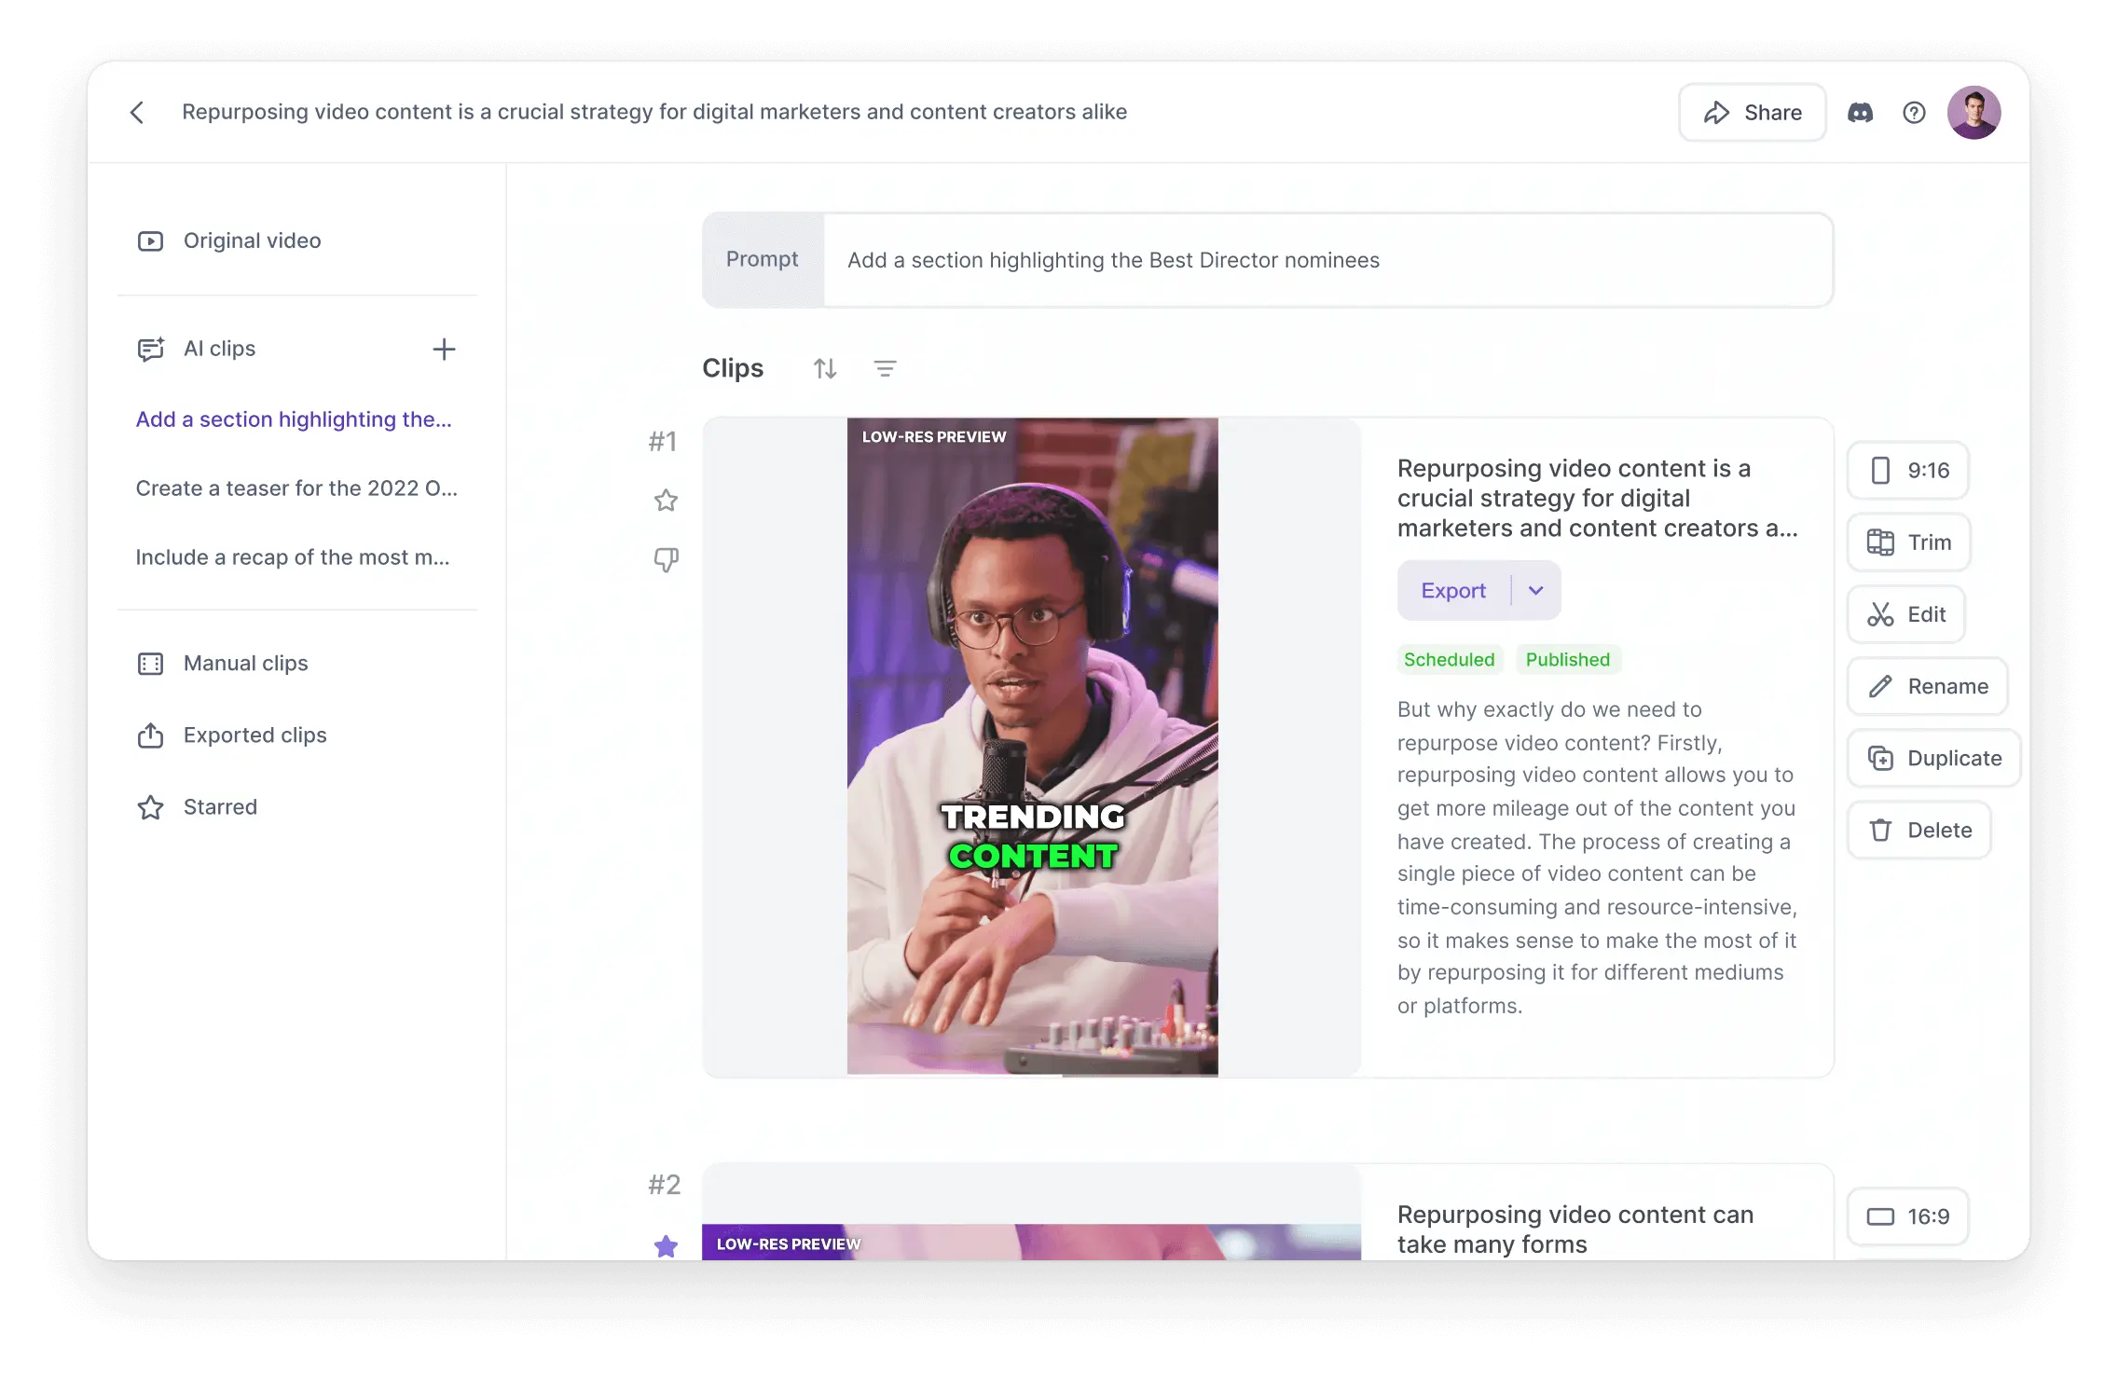Open Exported clips in sidebar

click(254, 735)
